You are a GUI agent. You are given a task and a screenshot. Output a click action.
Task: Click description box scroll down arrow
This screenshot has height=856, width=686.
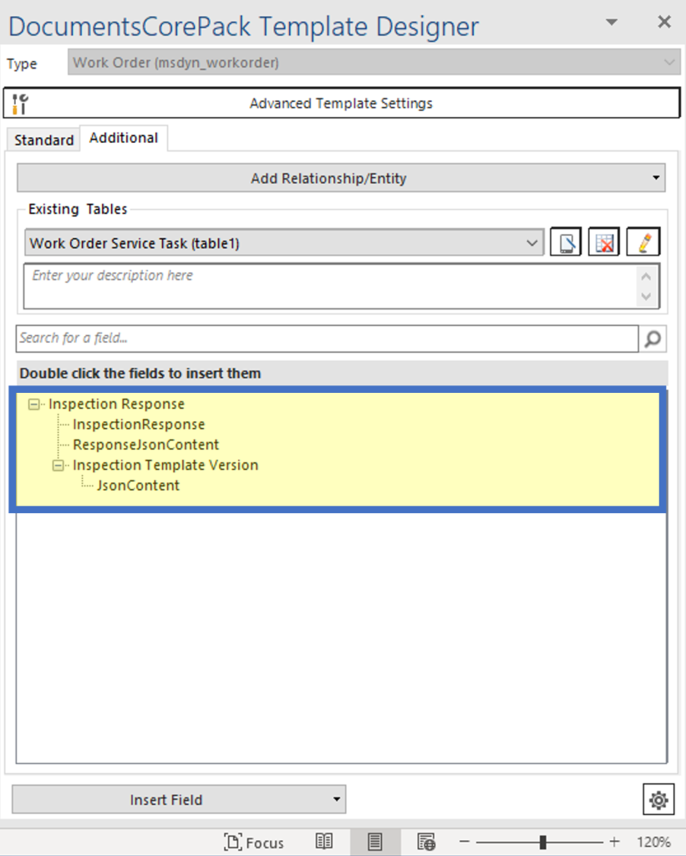tap(647, 297)
